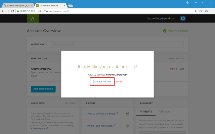Click the ACTIVE SITES heading

coord(38,103)
